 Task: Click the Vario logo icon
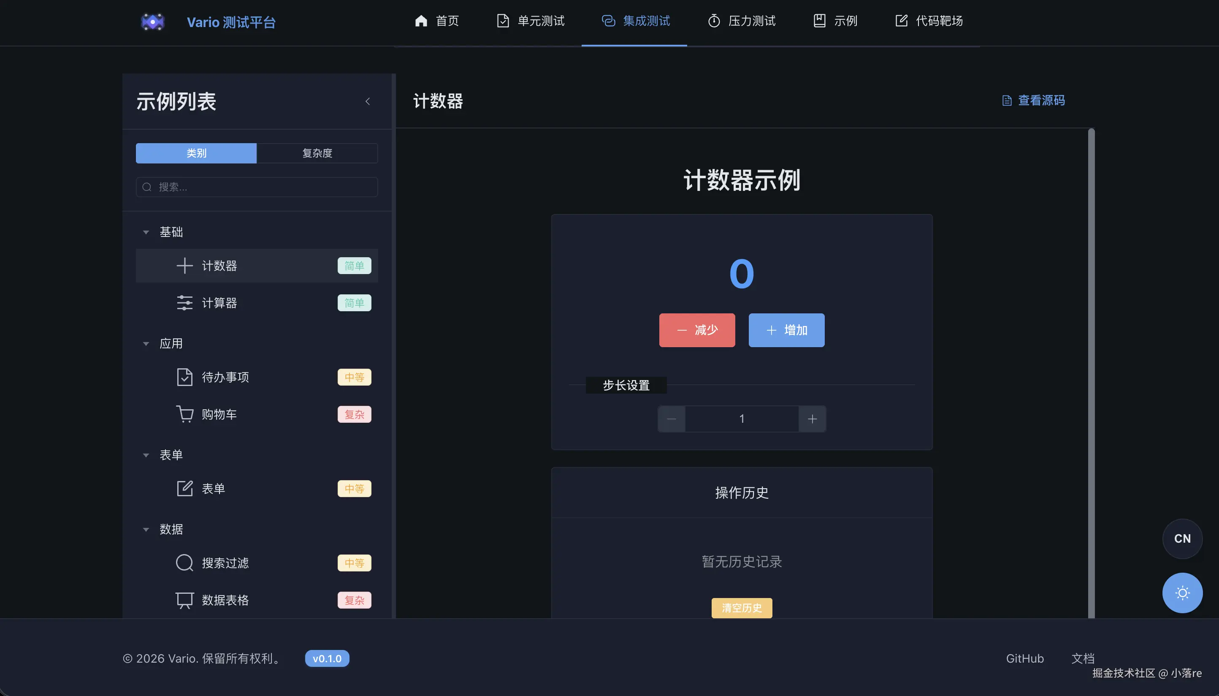(x=152, y=22)
